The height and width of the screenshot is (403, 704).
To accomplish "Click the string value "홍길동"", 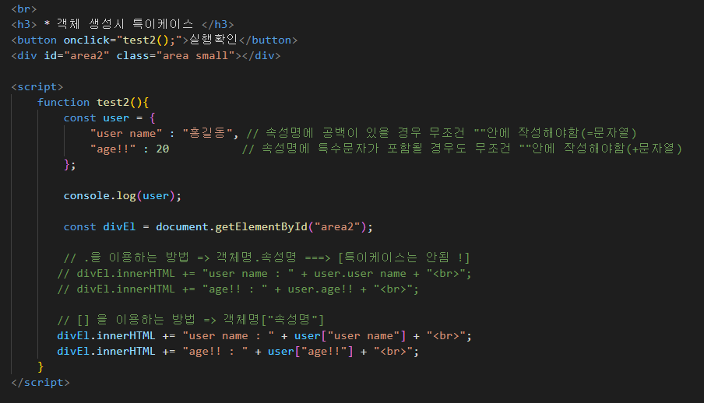I will [207, 133].
